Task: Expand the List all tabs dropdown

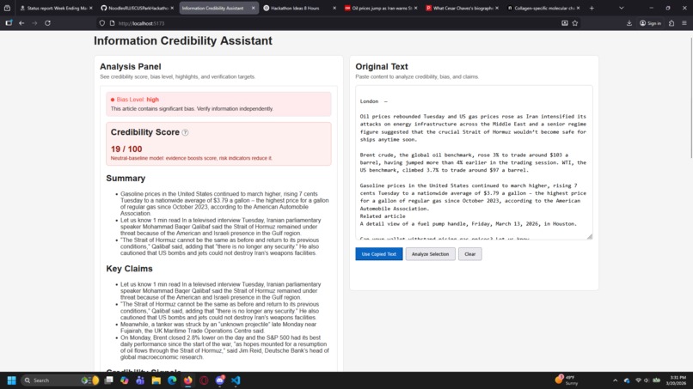Action: click(622, 8)
